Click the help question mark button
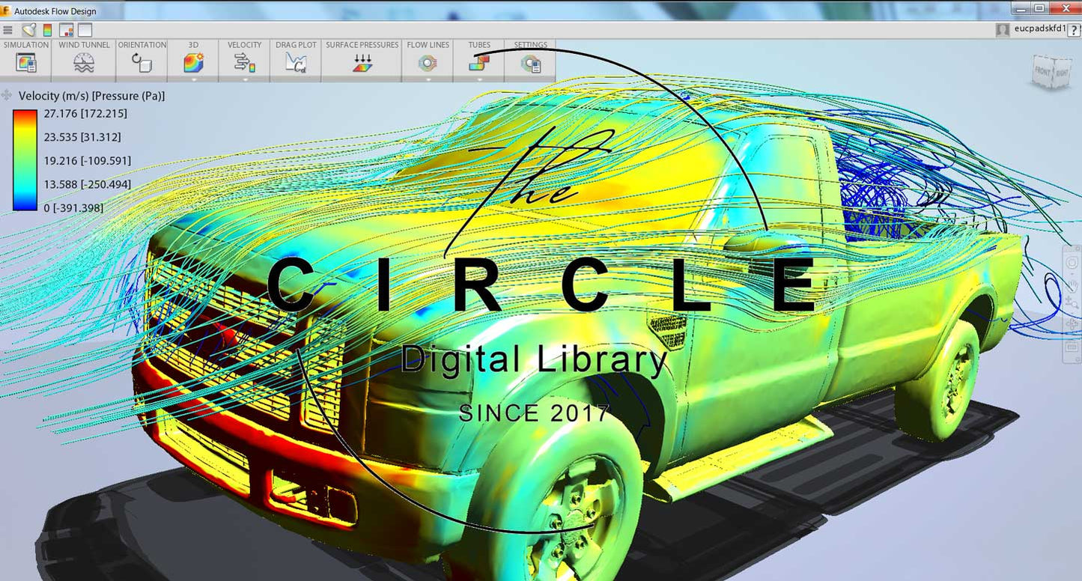Viewport: 1082px width, 581px height. pos(1074,29)
